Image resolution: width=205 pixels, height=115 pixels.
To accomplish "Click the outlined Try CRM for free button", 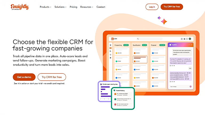I will (x=52, y=77).
